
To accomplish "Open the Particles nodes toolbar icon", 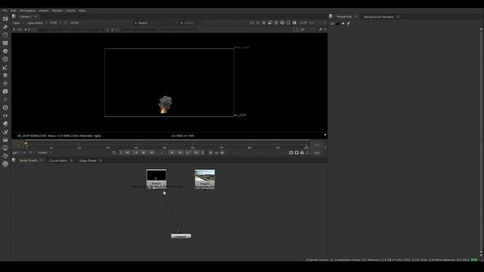I will click(x=5, y=99).
